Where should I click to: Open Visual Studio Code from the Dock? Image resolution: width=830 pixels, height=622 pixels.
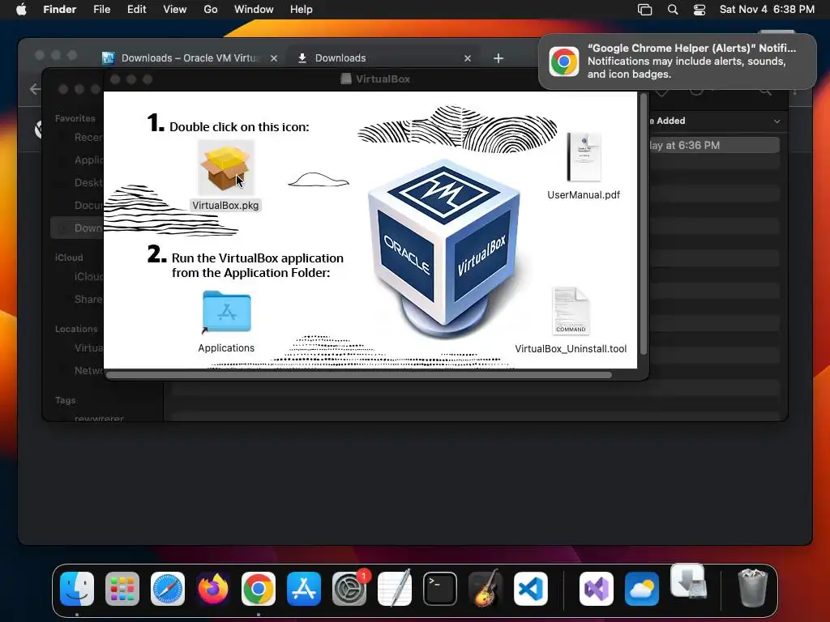click(531, 589)
